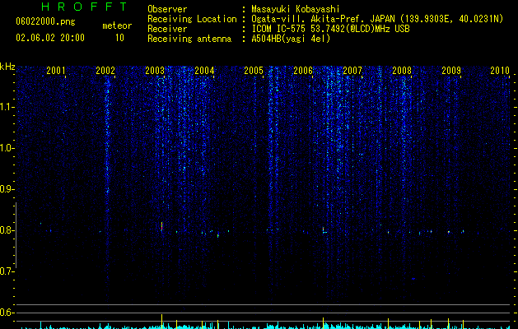The height and width of the screenshot is (329, 518).
Task: Click the 2009 time marker
Action: pos(451,70)
